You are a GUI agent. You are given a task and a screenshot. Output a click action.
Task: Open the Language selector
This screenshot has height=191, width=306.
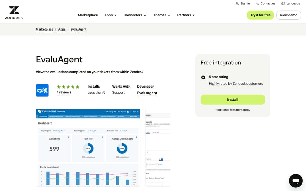click(x=291, y=3)
